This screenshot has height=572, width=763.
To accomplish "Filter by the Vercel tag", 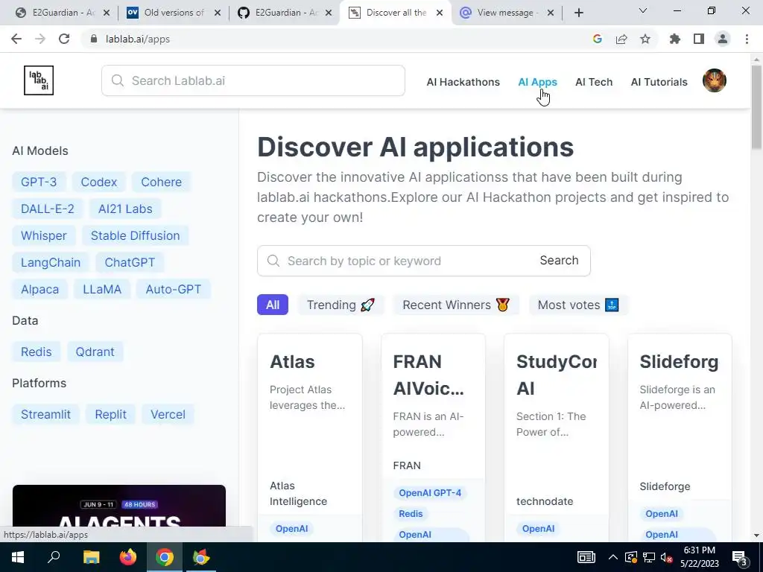I will [x=168, y=414].
